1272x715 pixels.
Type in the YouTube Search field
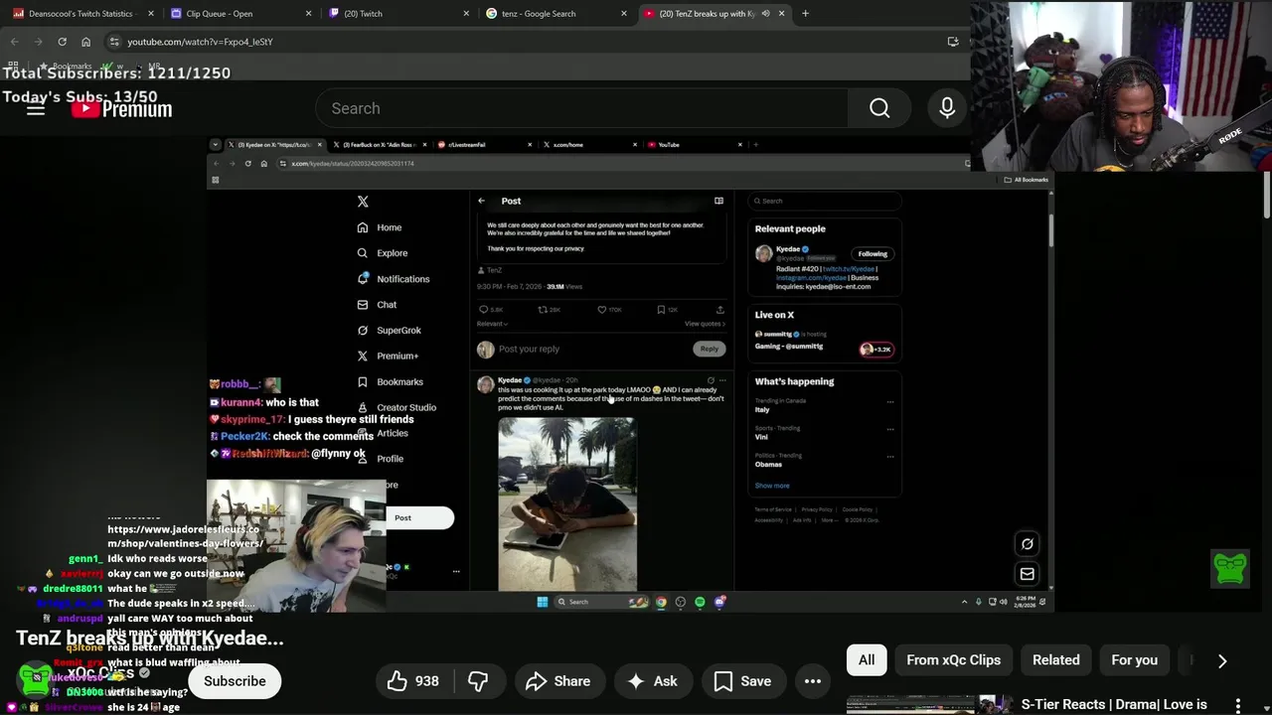(581, 108)
